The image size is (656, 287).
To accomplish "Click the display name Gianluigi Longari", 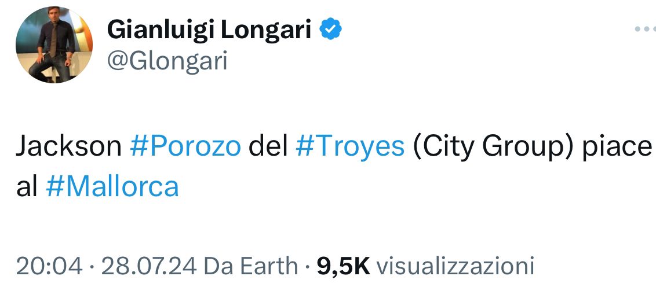I will (209, 29).
